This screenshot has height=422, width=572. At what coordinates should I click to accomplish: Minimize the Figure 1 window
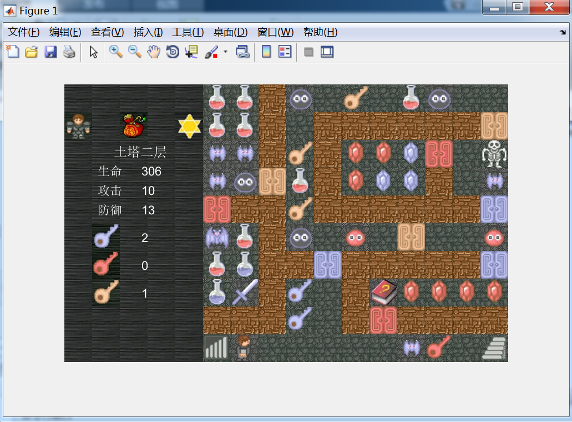tap(494, 7)
